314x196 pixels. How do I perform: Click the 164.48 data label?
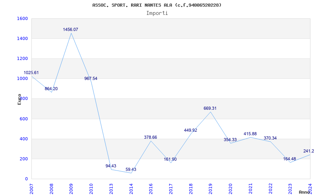pyautogui.click(x=290, y=159)
